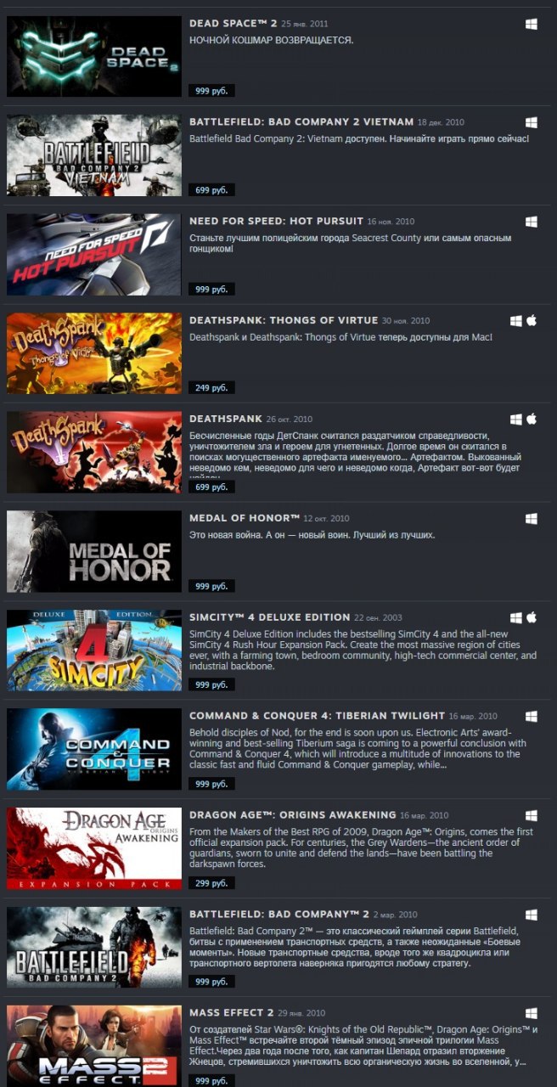Open the Dead Space 2 cover thumbnail
This screenshot has height=1087, width=557.
pyautogui.click(x=94, y=56)
